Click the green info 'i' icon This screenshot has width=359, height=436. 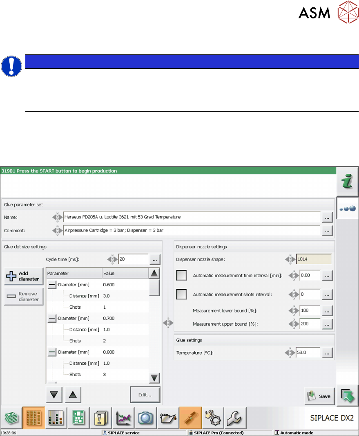[x=347, y=182]
